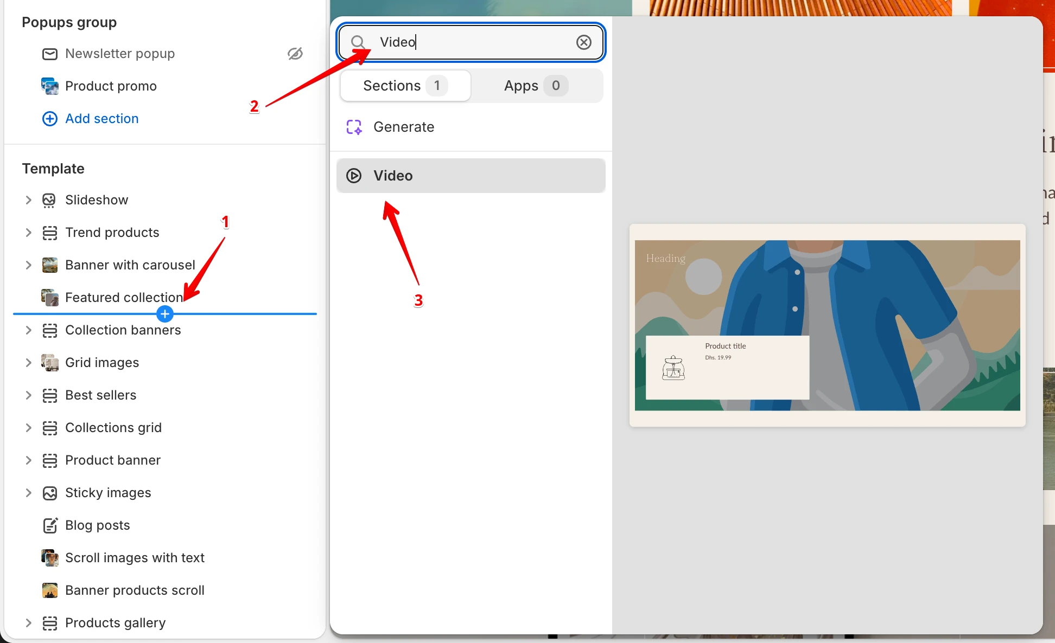Click the Trend products section icon
This screenshot has height=643, width=1055.
coord(50,233)
